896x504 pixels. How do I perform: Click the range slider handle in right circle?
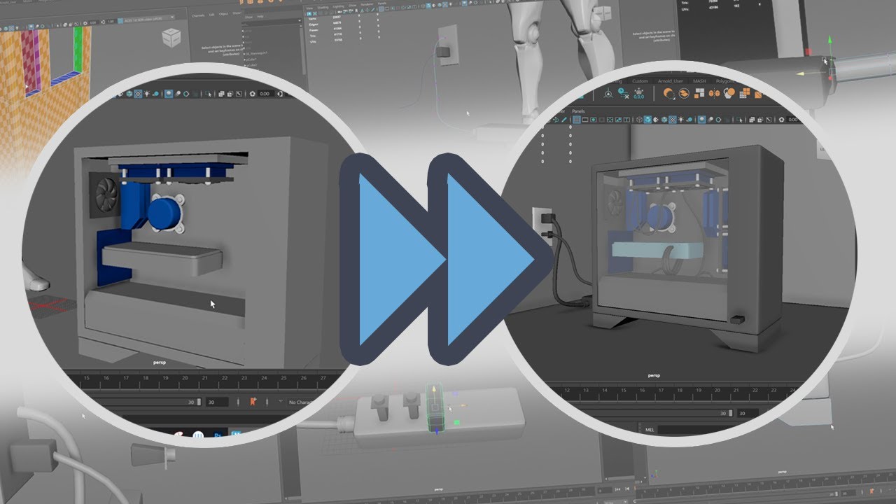tap(731, 413)
